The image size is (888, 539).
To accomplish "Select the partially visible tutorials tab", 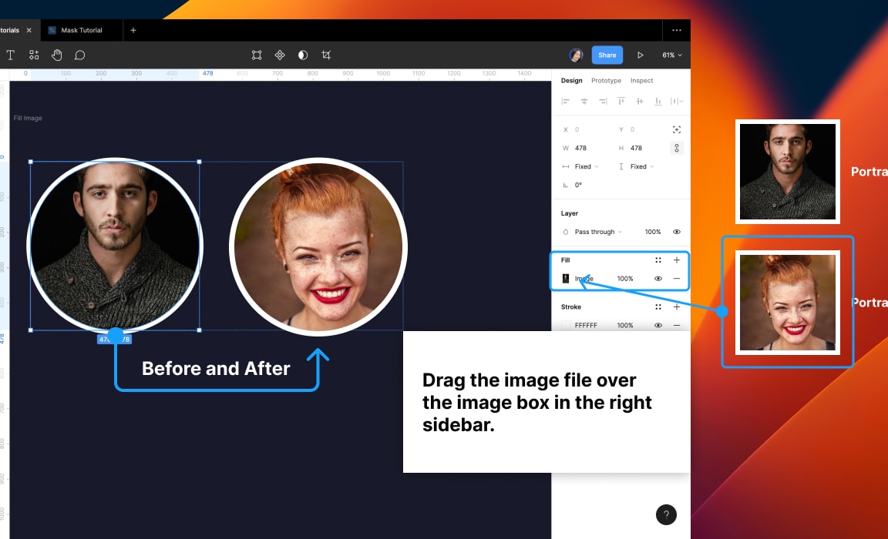I will [9, 31].
